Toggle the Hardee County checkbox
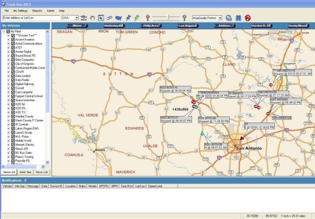The height and width of the screenshot is (219, 315). pos(13,116)
